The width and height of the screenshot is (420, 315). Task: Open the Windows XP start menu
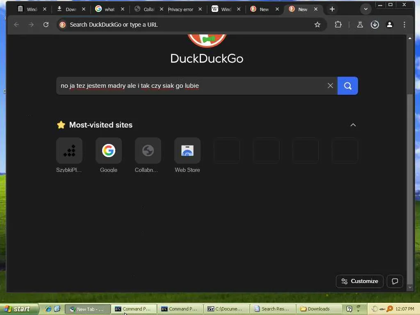[19, 309]
